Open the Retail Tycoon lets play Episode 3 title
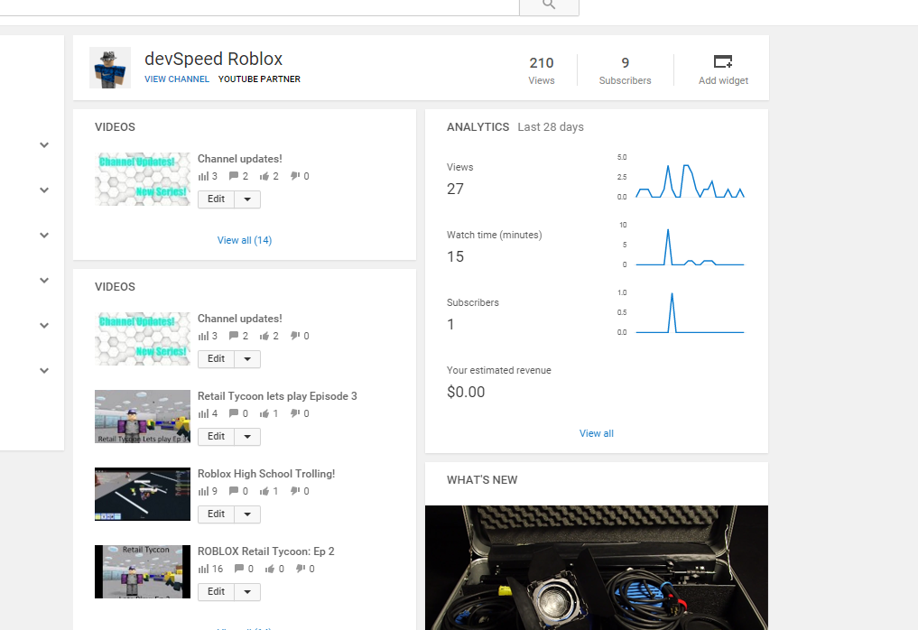Viewport: 918px width, 630px height. coord(277,396)
